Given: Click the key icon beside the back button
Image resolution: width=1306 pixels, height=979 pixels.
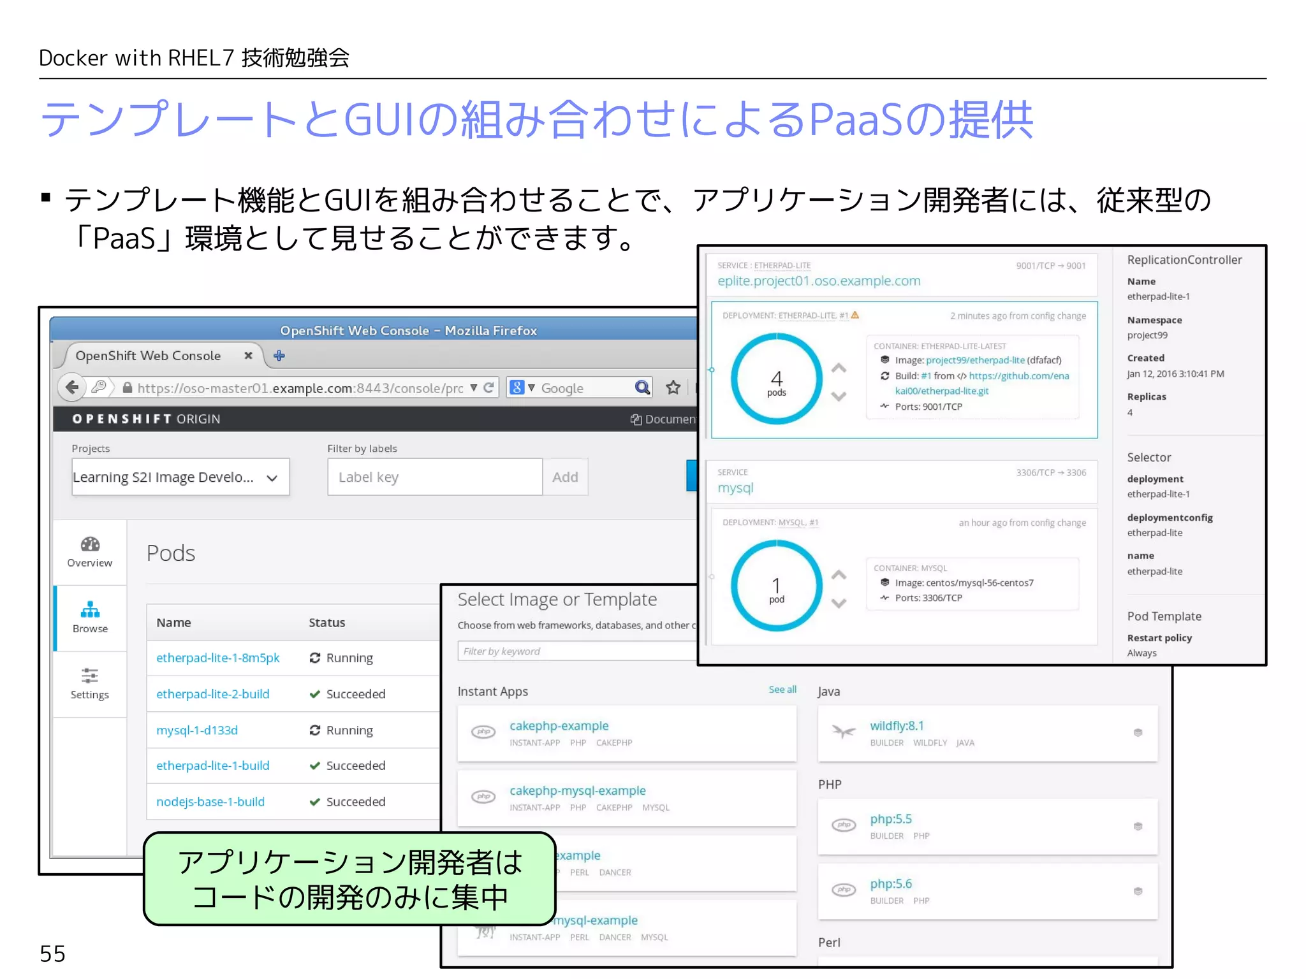Looking at the screenshot, I should coord(98,386).
